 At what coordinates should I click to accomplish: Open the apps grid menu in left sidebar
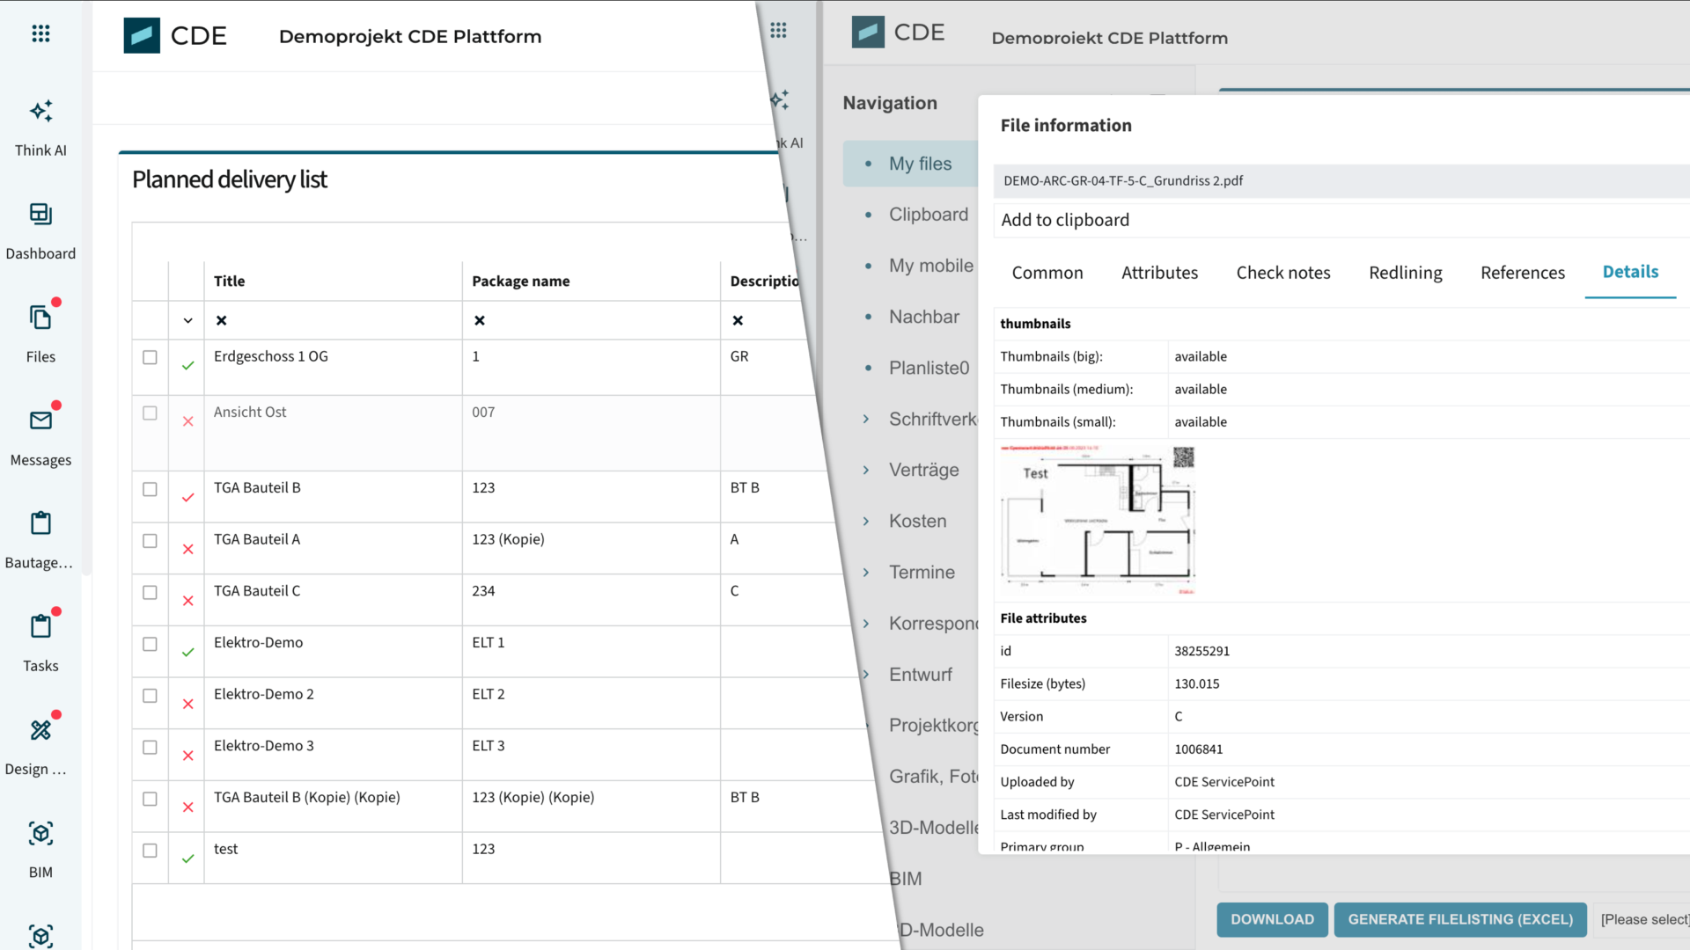(x=40, y=33)
